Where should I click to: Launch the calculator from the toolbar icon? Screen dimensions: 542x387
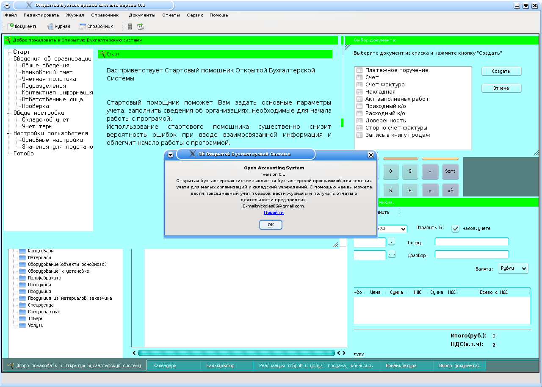click(130, 27)
